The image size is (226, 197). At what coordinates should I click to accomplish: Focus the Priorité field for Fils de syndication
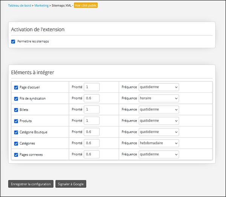pyautogui.click(x=92, y=98)
